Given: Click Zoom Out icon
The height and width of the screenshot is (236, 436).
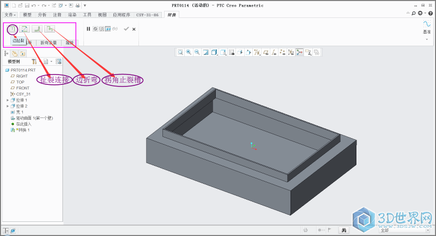Looking at the screenshot, I should tap(197, 52).
